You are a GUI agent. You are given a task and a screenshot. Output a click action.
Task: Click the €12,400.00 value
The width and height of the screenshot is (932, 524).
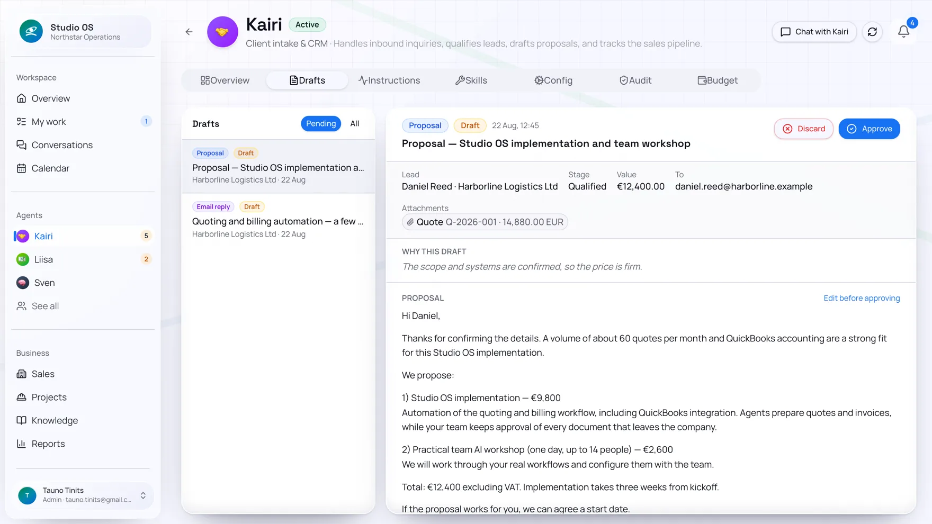640,186
